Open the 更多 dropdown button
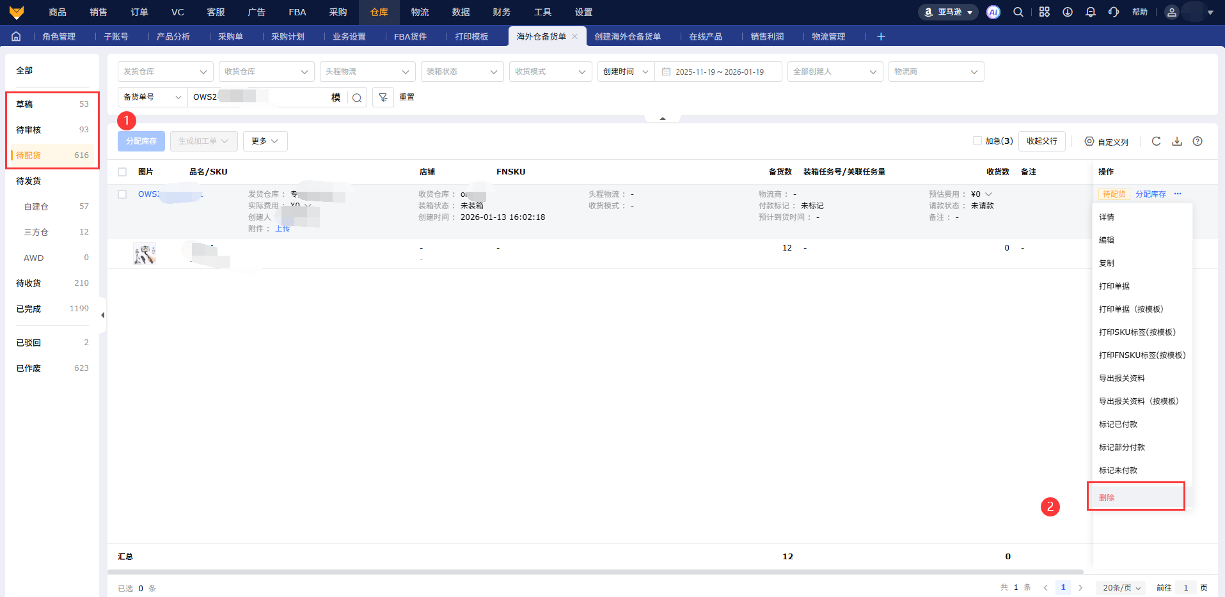 [265, 141]
